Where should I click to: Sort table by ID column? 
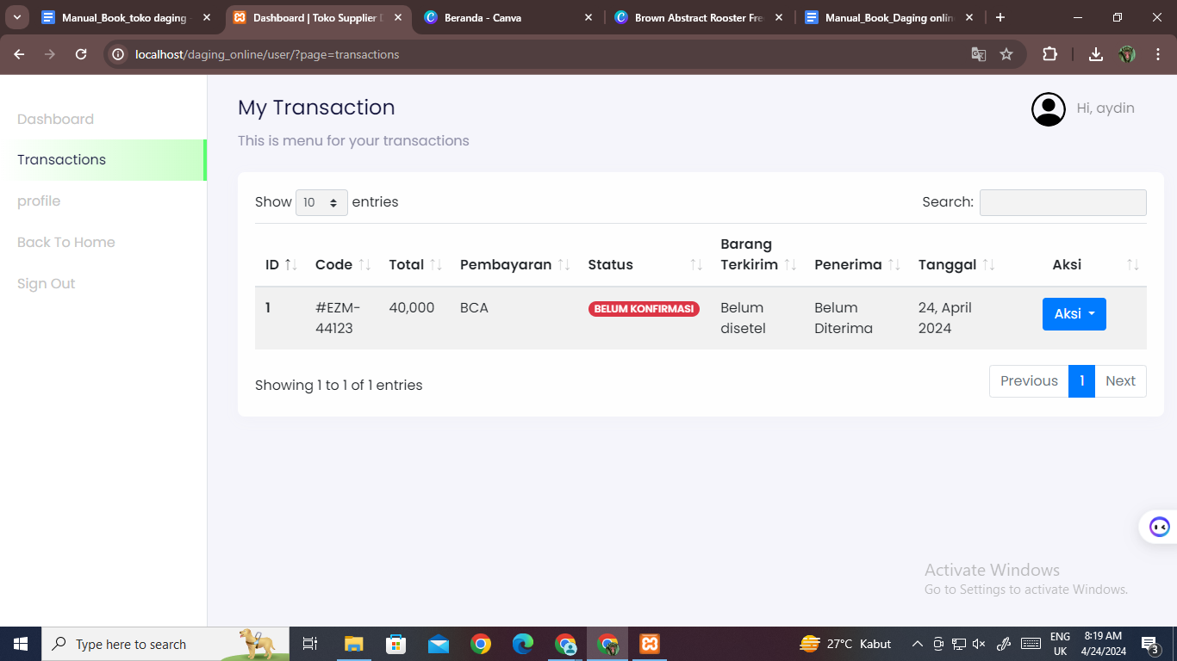click(x=281, y=264)
